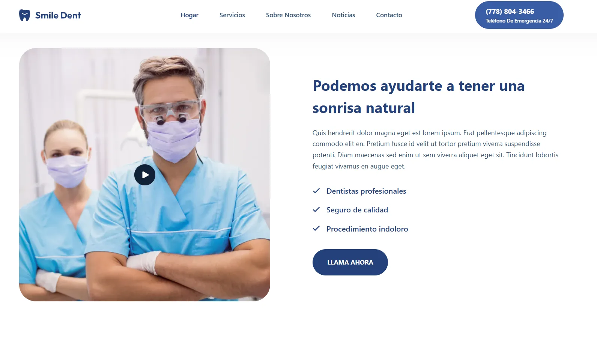The image size is (597, 337).
Task: Click the Teléfono De Emergencia 24/7 label
Action: [x=519, y=21]
